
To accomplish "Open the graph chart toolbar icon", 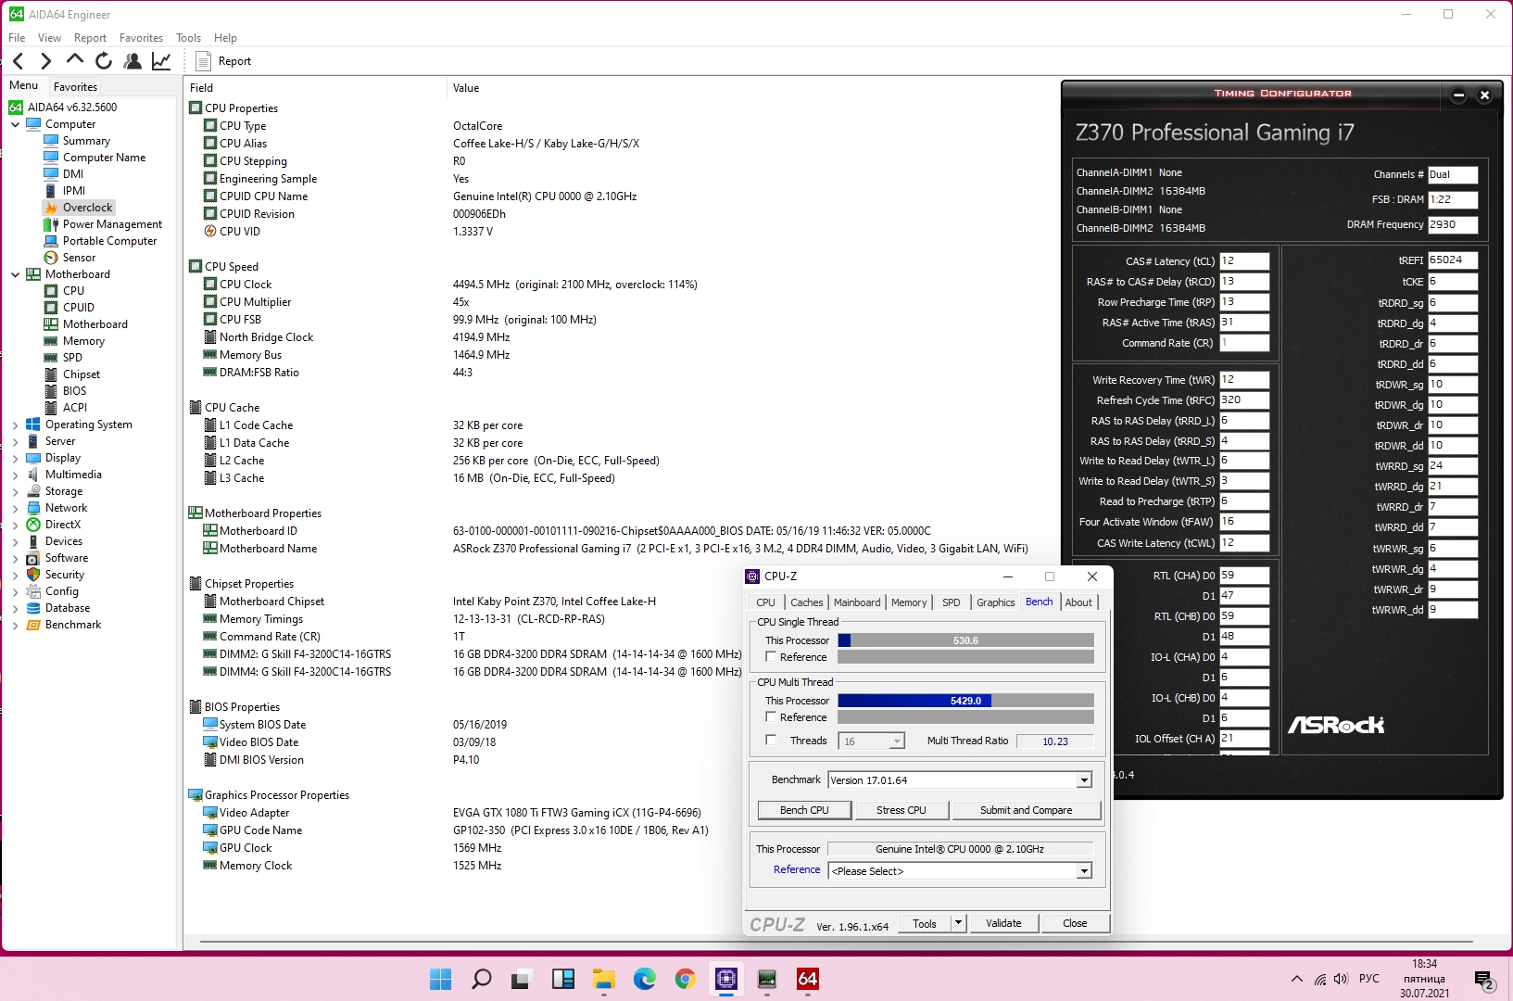I will [x=161, y=61].
